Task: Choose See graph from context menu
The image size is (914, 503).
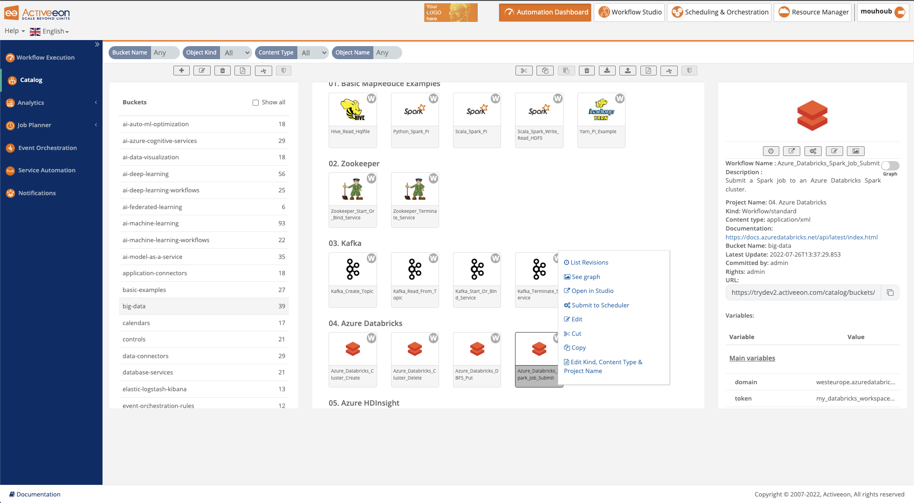Action: [x=582, y=277]
